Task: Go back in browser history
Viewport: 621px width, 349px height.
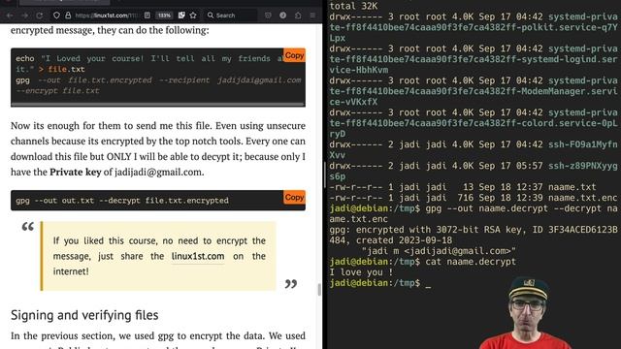Action: pos(10,16)
